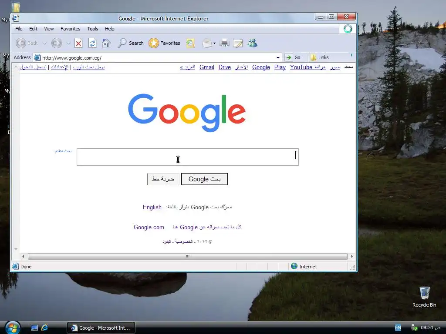The width and height of the screenshot is (446, 334).
Task: Click the IE throbber logo
Action: click(348, 29)
